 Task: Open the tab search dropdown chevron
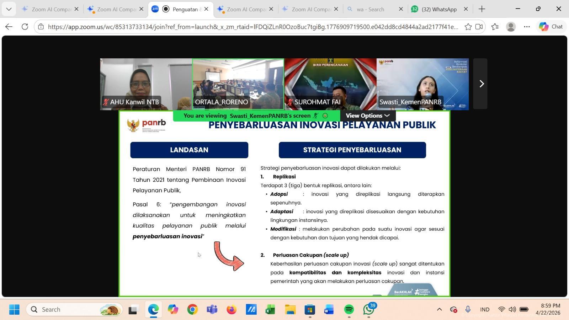click(9, 9)
